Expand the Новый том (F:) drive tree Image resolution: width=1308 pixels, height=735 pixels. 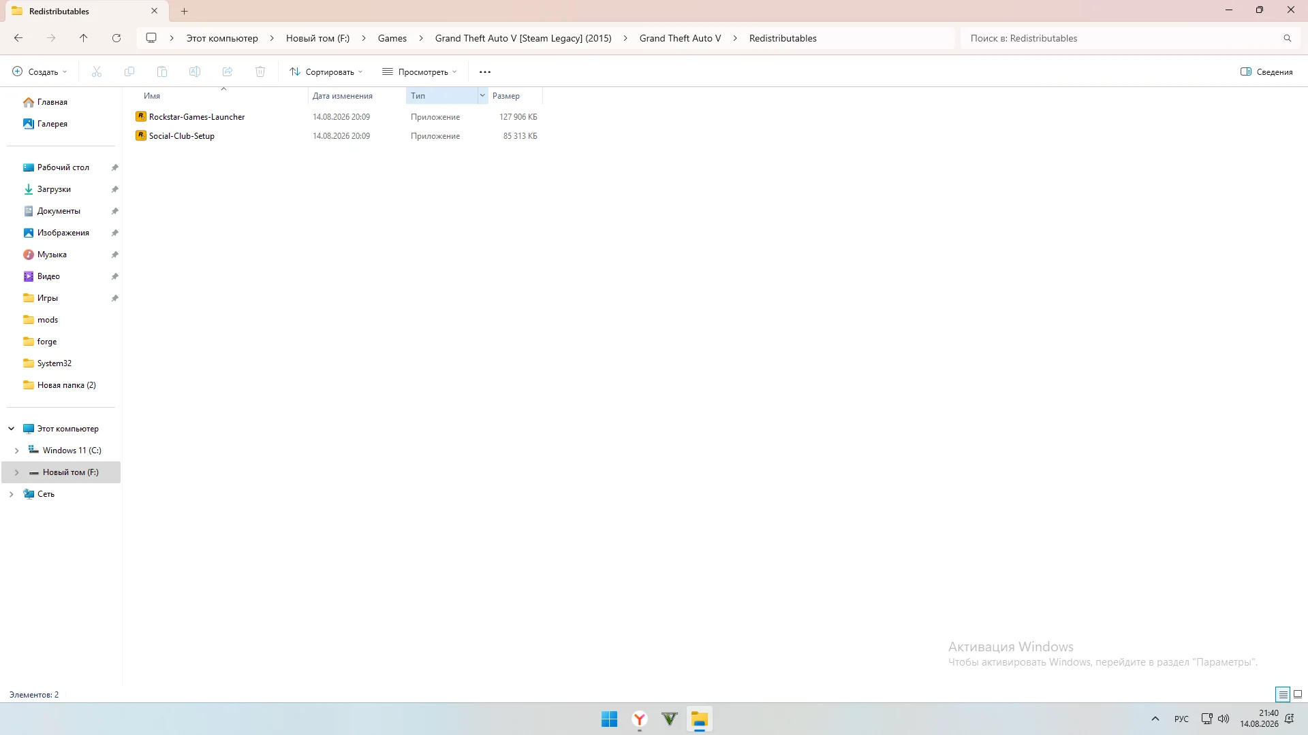click(x=17, y=472)
